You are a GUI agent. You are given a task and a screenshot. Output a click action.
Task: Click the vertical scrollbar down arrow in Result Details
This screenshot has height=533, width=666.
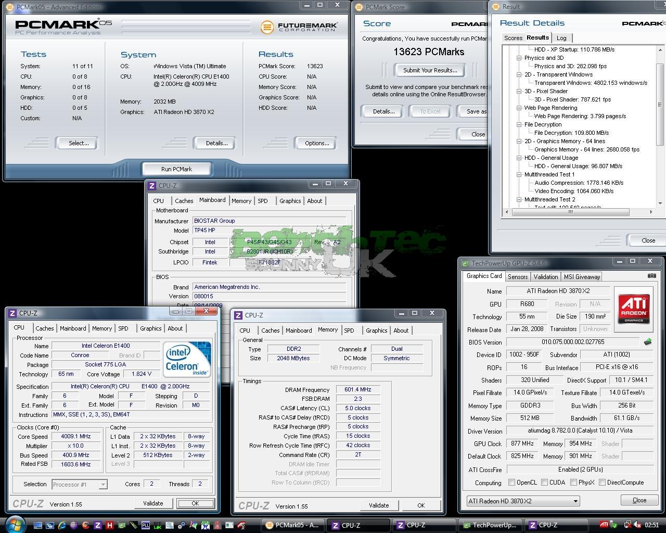point(661,203)
